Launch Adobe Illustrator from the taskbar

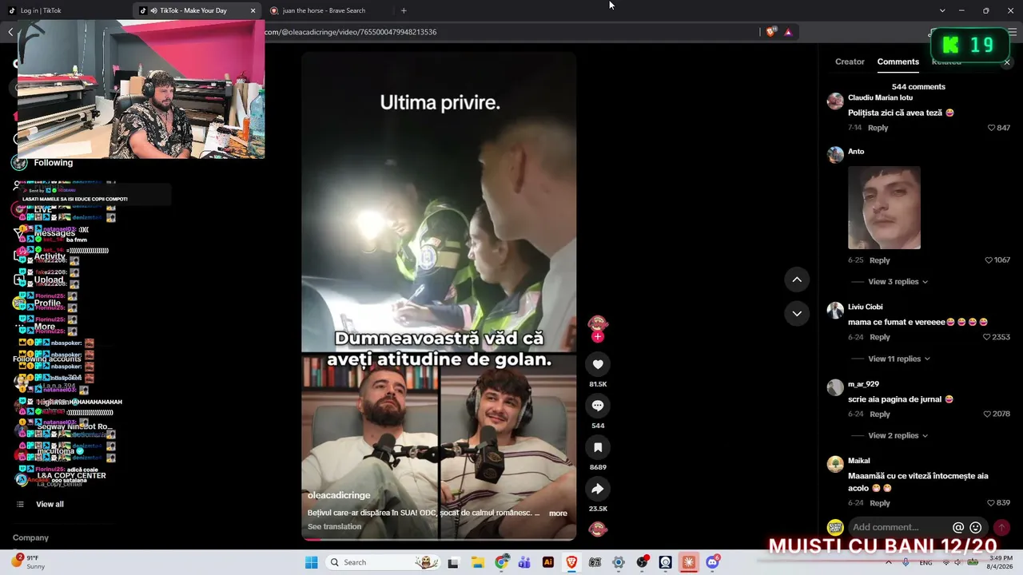pos(548,562)
